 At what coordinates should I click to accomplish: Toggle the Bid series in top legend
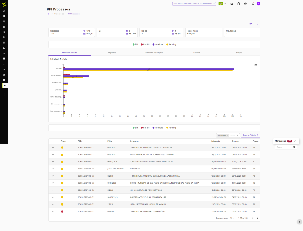point(135,44)
